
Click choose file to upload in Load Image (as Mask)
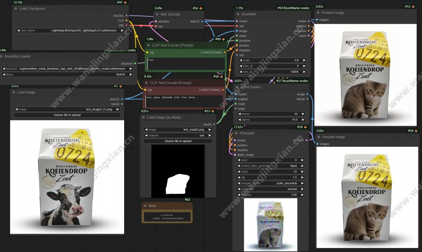(x=178, y=141)
